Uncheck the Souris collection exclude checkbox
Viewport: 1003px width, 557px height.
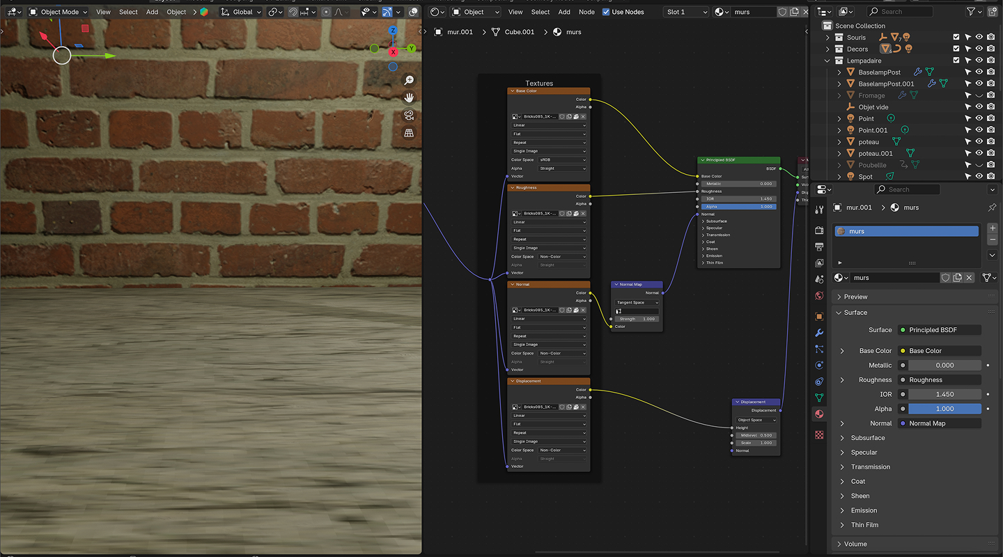tap(956, 38)
